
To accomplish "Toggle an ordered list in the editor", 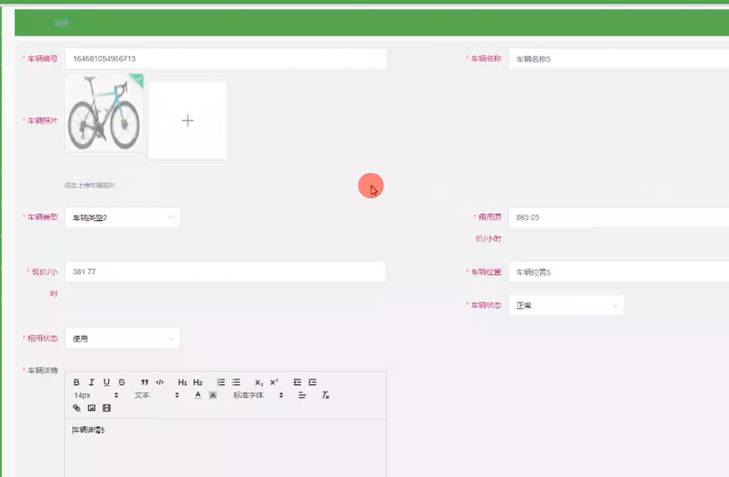I will point(220,381).
